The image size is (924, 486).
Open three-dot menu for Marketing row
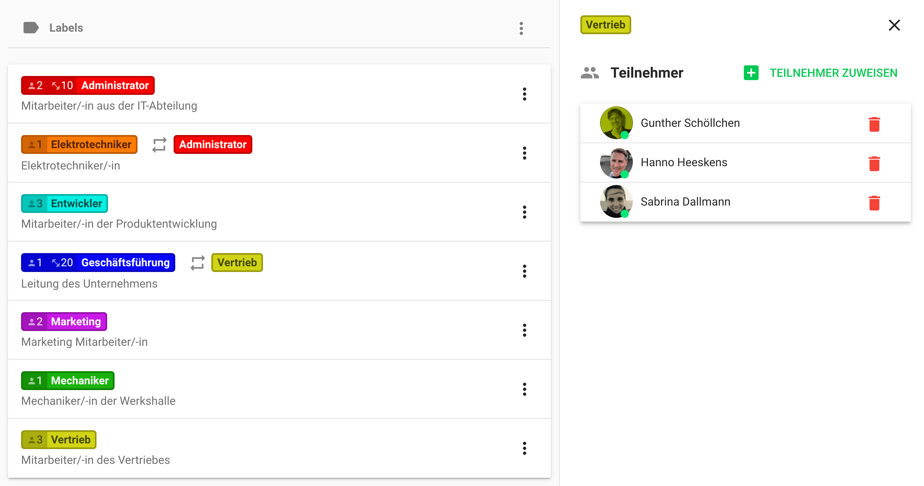point(524,330)
